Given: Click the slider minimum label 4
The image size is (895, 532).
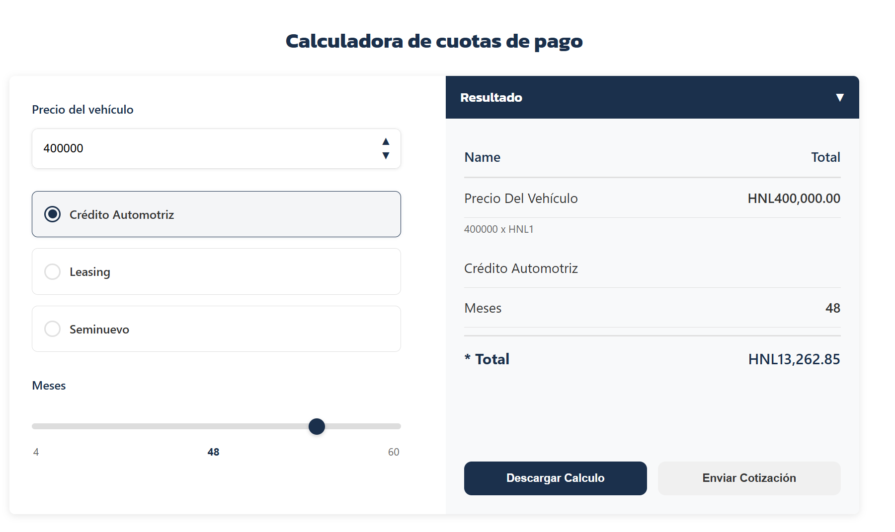Looking at the screenshot, I should coord(36,452).
